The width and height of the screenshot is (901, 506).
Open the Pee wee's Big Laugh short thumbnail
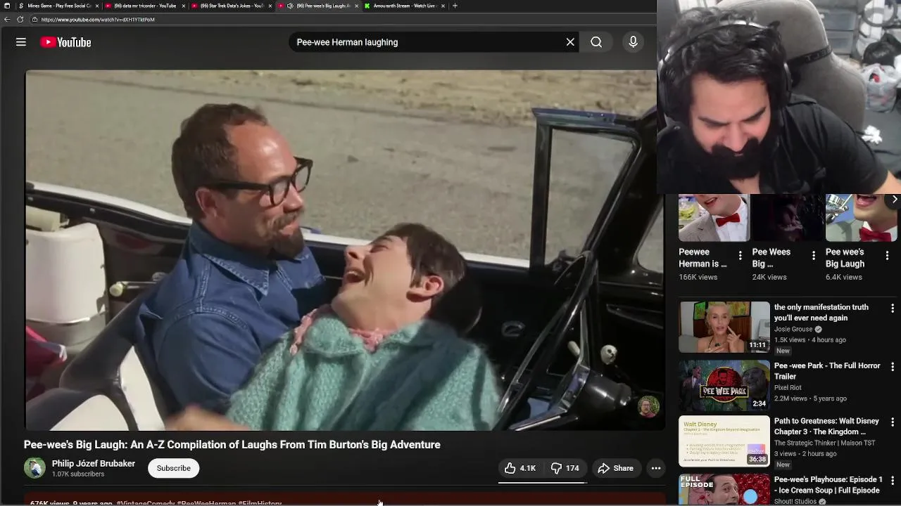point(862,218)
